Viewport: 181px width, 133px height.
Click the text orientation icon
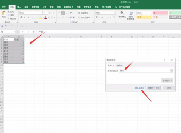(x=71, y=13)
